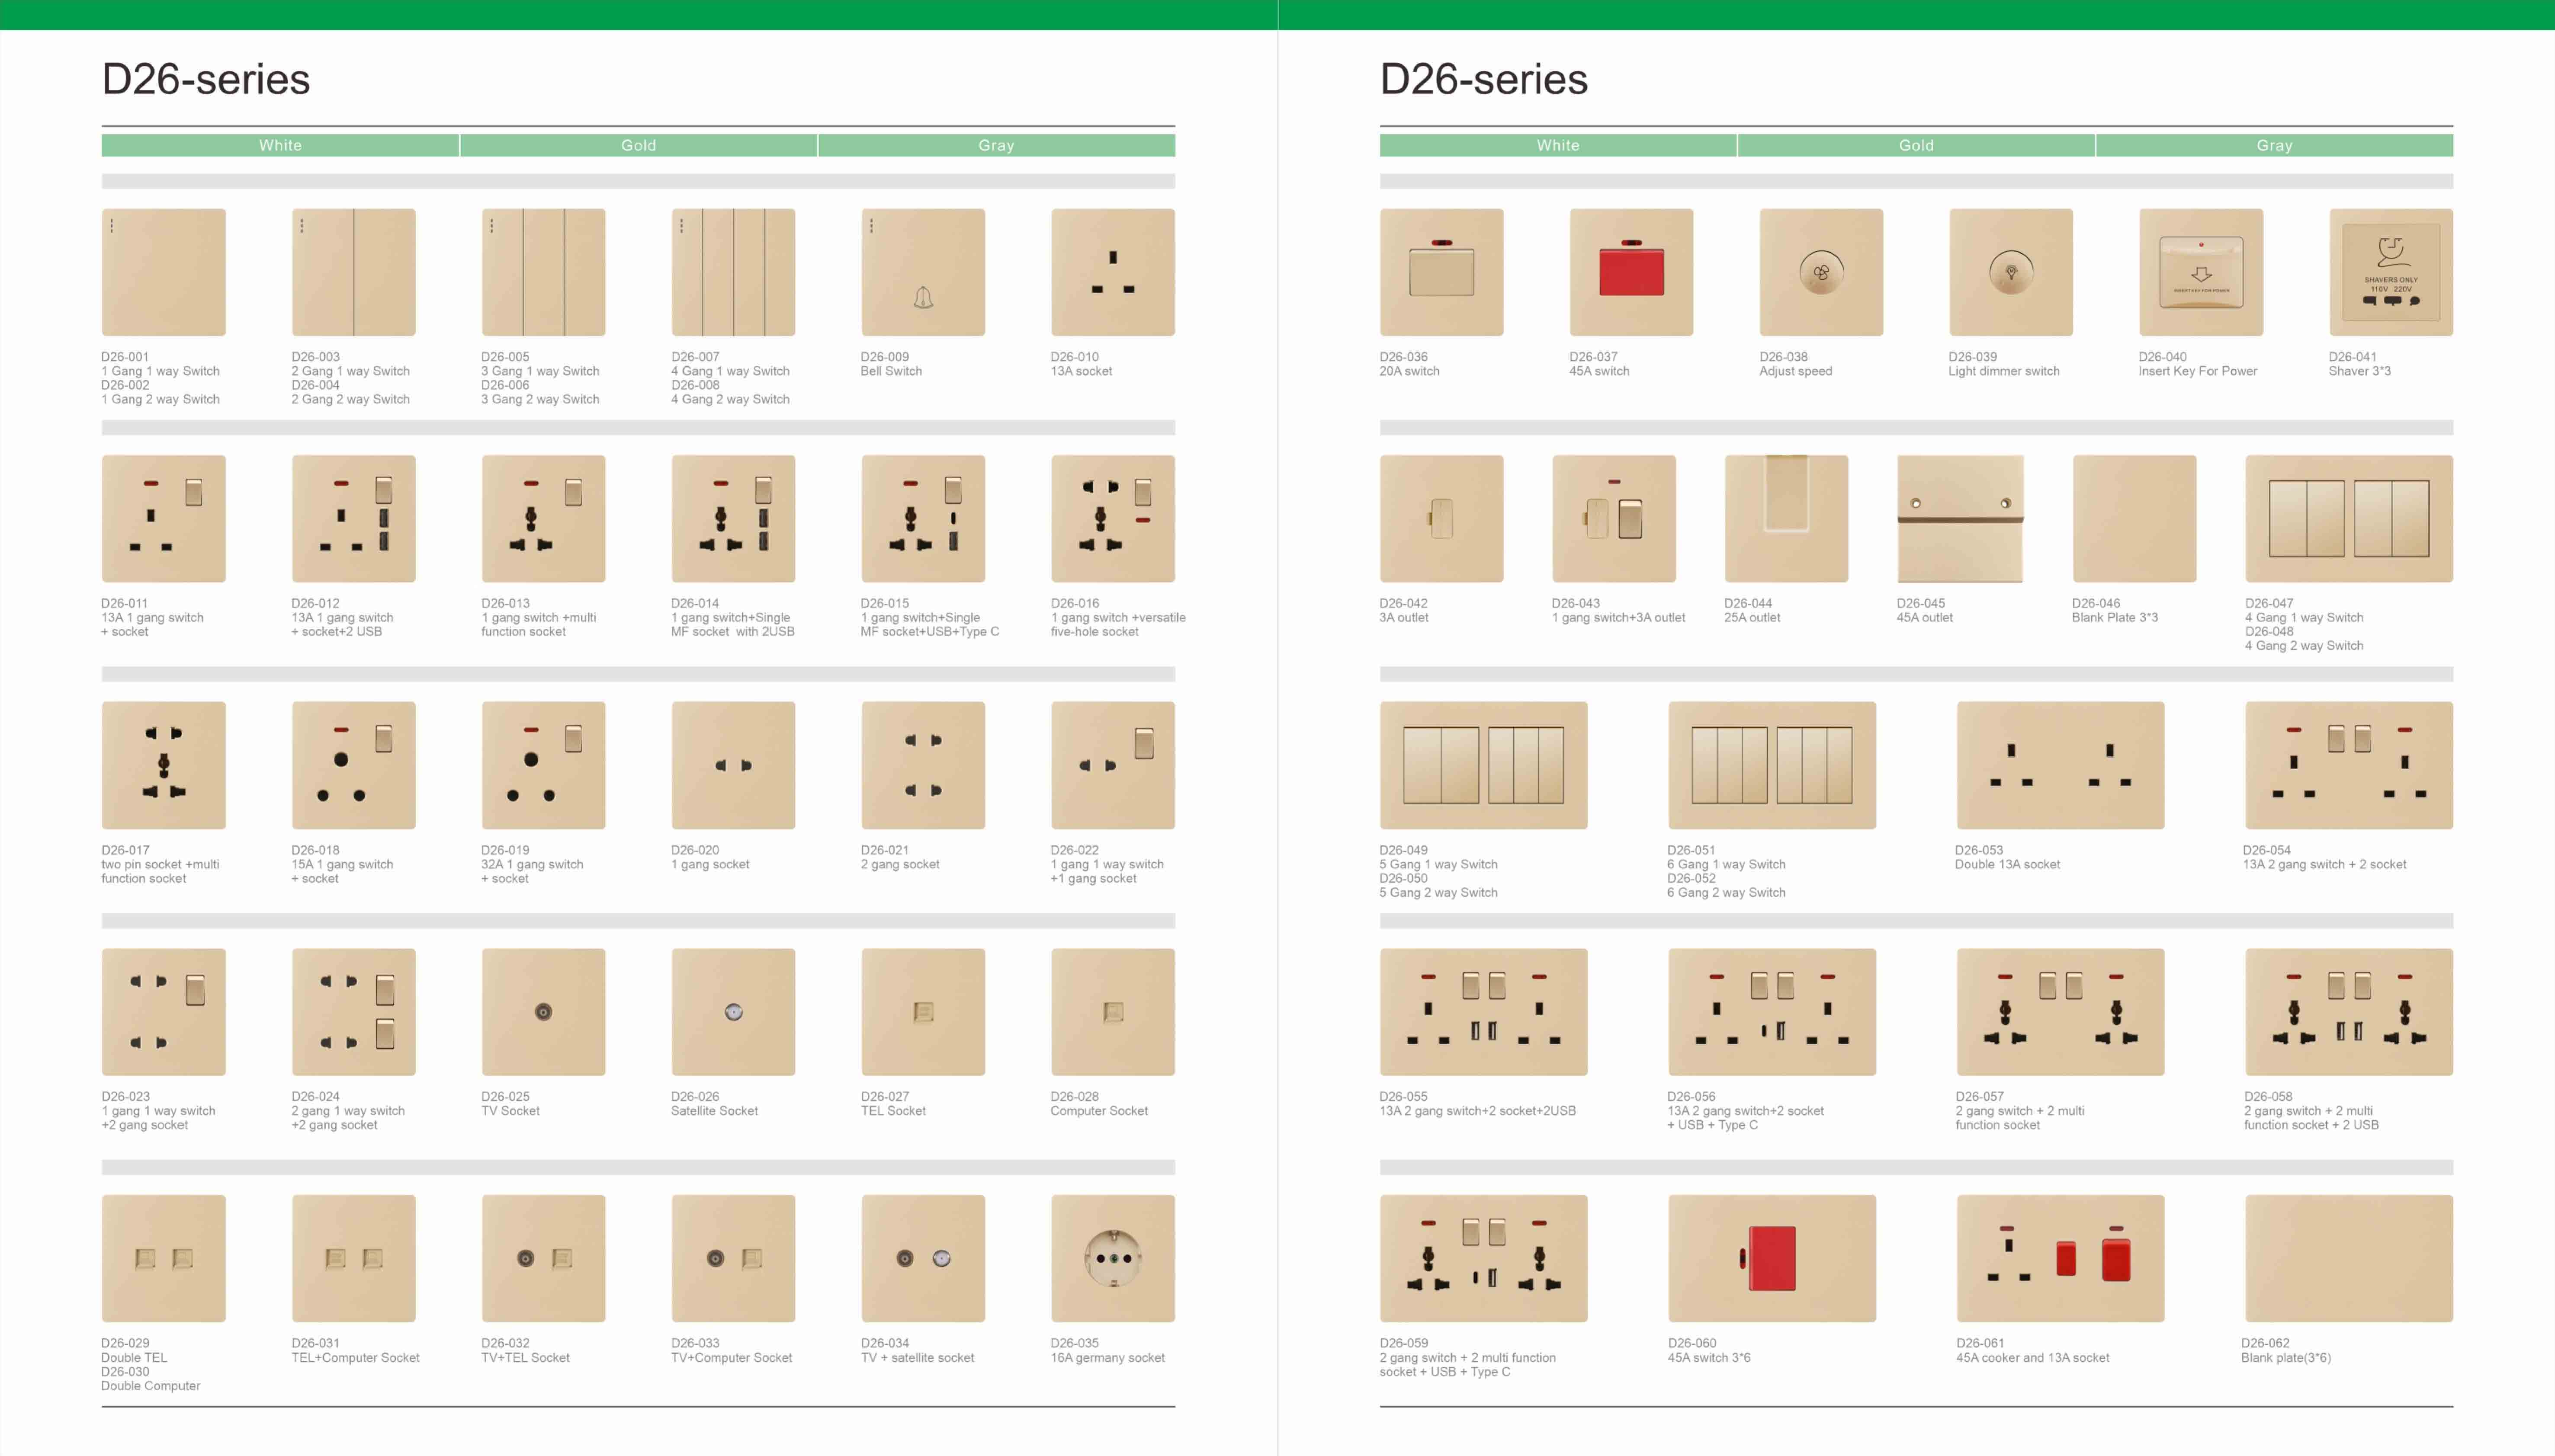Click the D26-047 wide 4 Gang switch image
This screenshot has width=2555, height=1456.
click(2349, 519)
